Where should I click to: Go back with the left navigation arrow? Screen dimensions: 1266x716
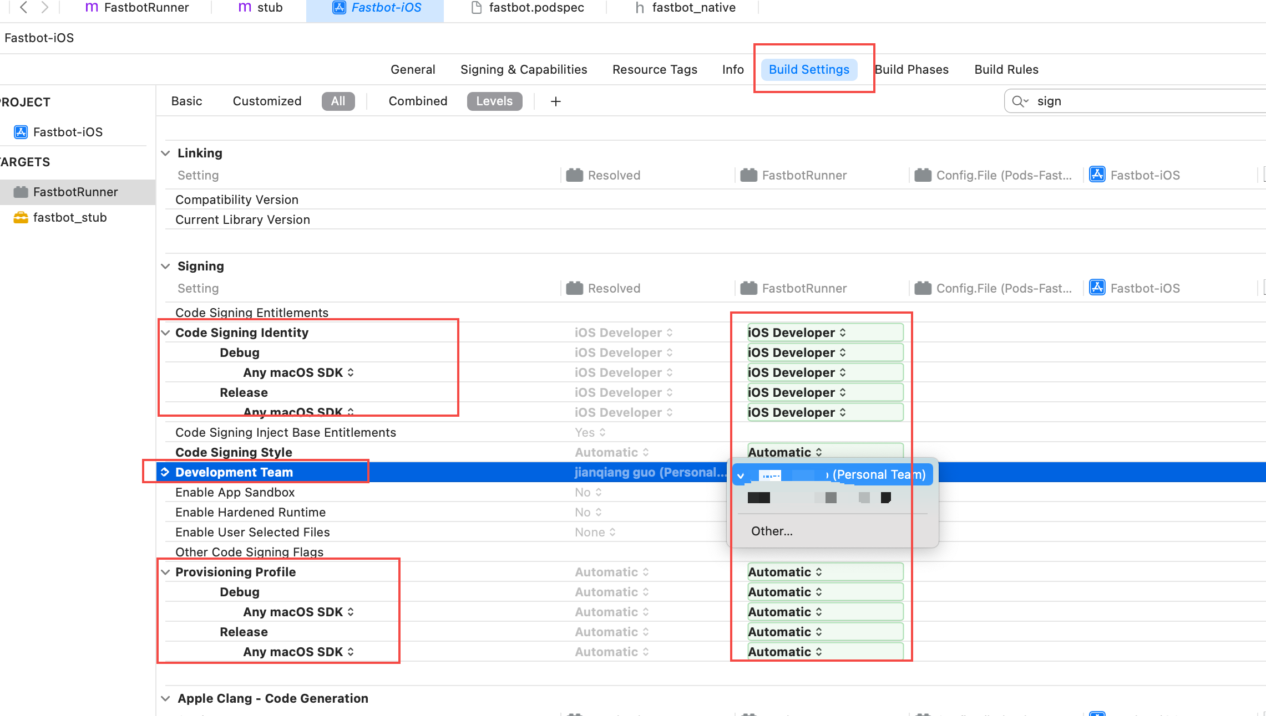pyautogui.click(x=24, y=8)
